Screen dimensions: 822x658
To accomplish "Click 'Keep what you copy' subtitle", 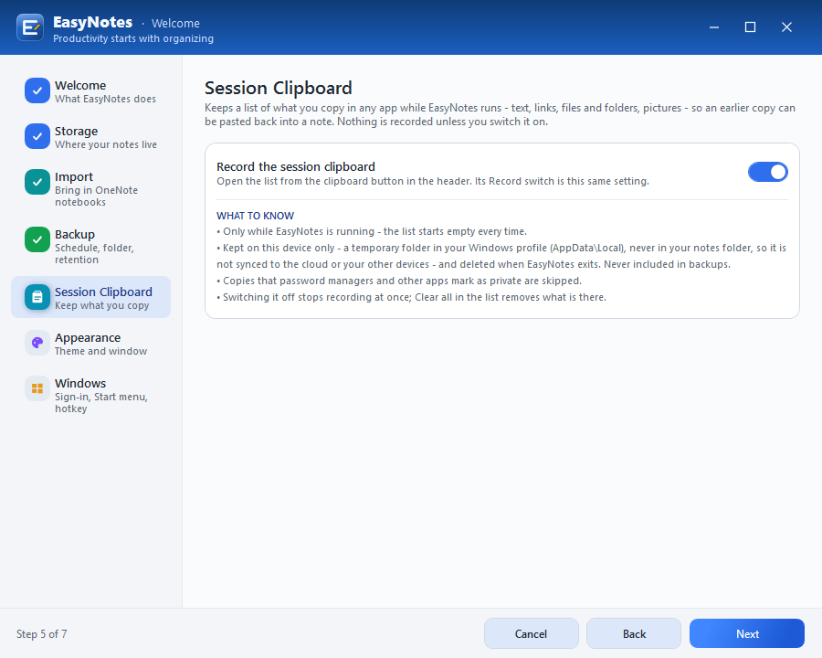I will [x=102, y=305].
